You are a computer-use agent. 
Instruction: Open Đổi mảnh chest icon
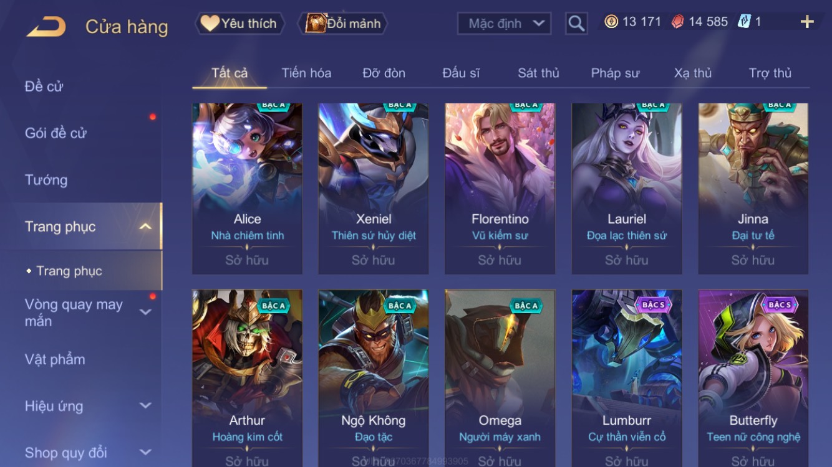(343, 24)
